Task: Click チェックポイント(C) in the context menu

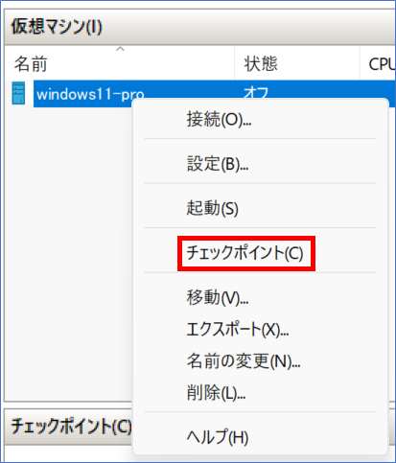Action: (x=245, y=253)
